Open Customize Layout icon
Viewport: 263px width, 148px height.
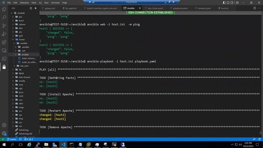pyautogui.click(x=237, y=2)
